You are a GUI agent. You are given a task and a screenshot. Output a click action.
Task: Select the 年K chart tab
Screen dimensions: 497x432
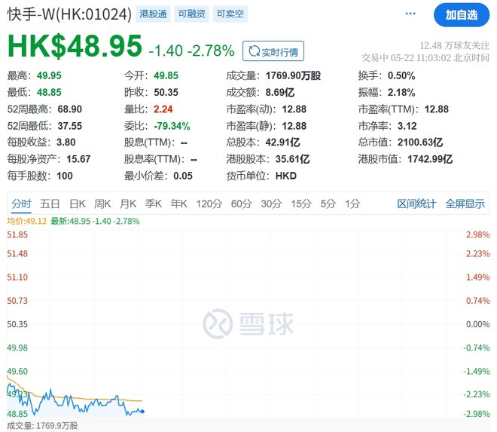178,204
